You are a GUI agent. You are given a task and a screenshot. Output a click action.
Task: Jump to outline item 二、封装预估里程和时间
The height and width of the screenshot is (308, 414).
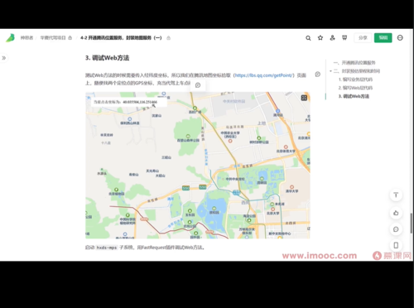point(357,71)
